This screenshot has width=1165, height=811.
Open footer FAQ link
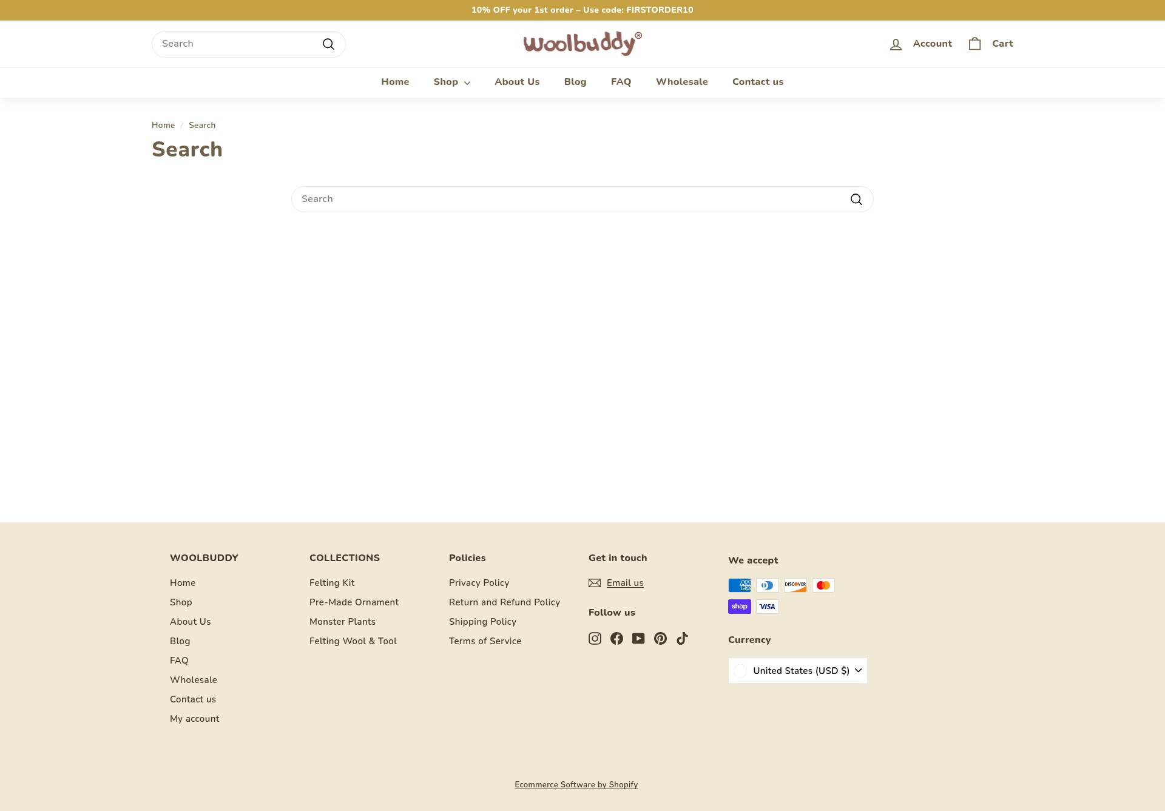(x=179, y=661)
